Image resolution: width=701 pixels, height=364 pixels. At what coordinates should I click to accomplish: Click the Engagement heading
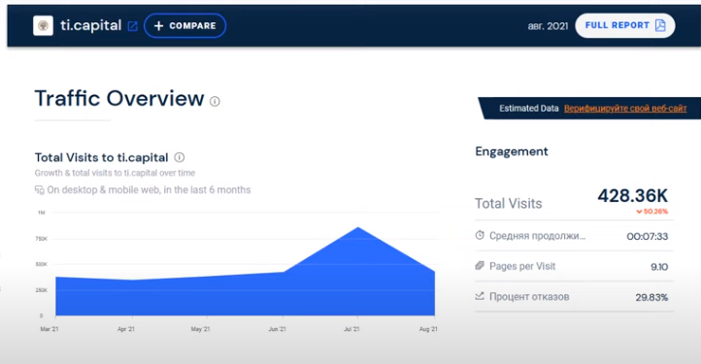pyautogui.click(x=512, y=151)
